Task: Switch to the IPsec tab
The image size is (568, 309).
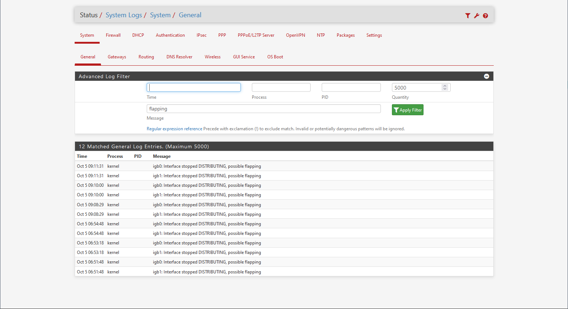Action: 201,35
